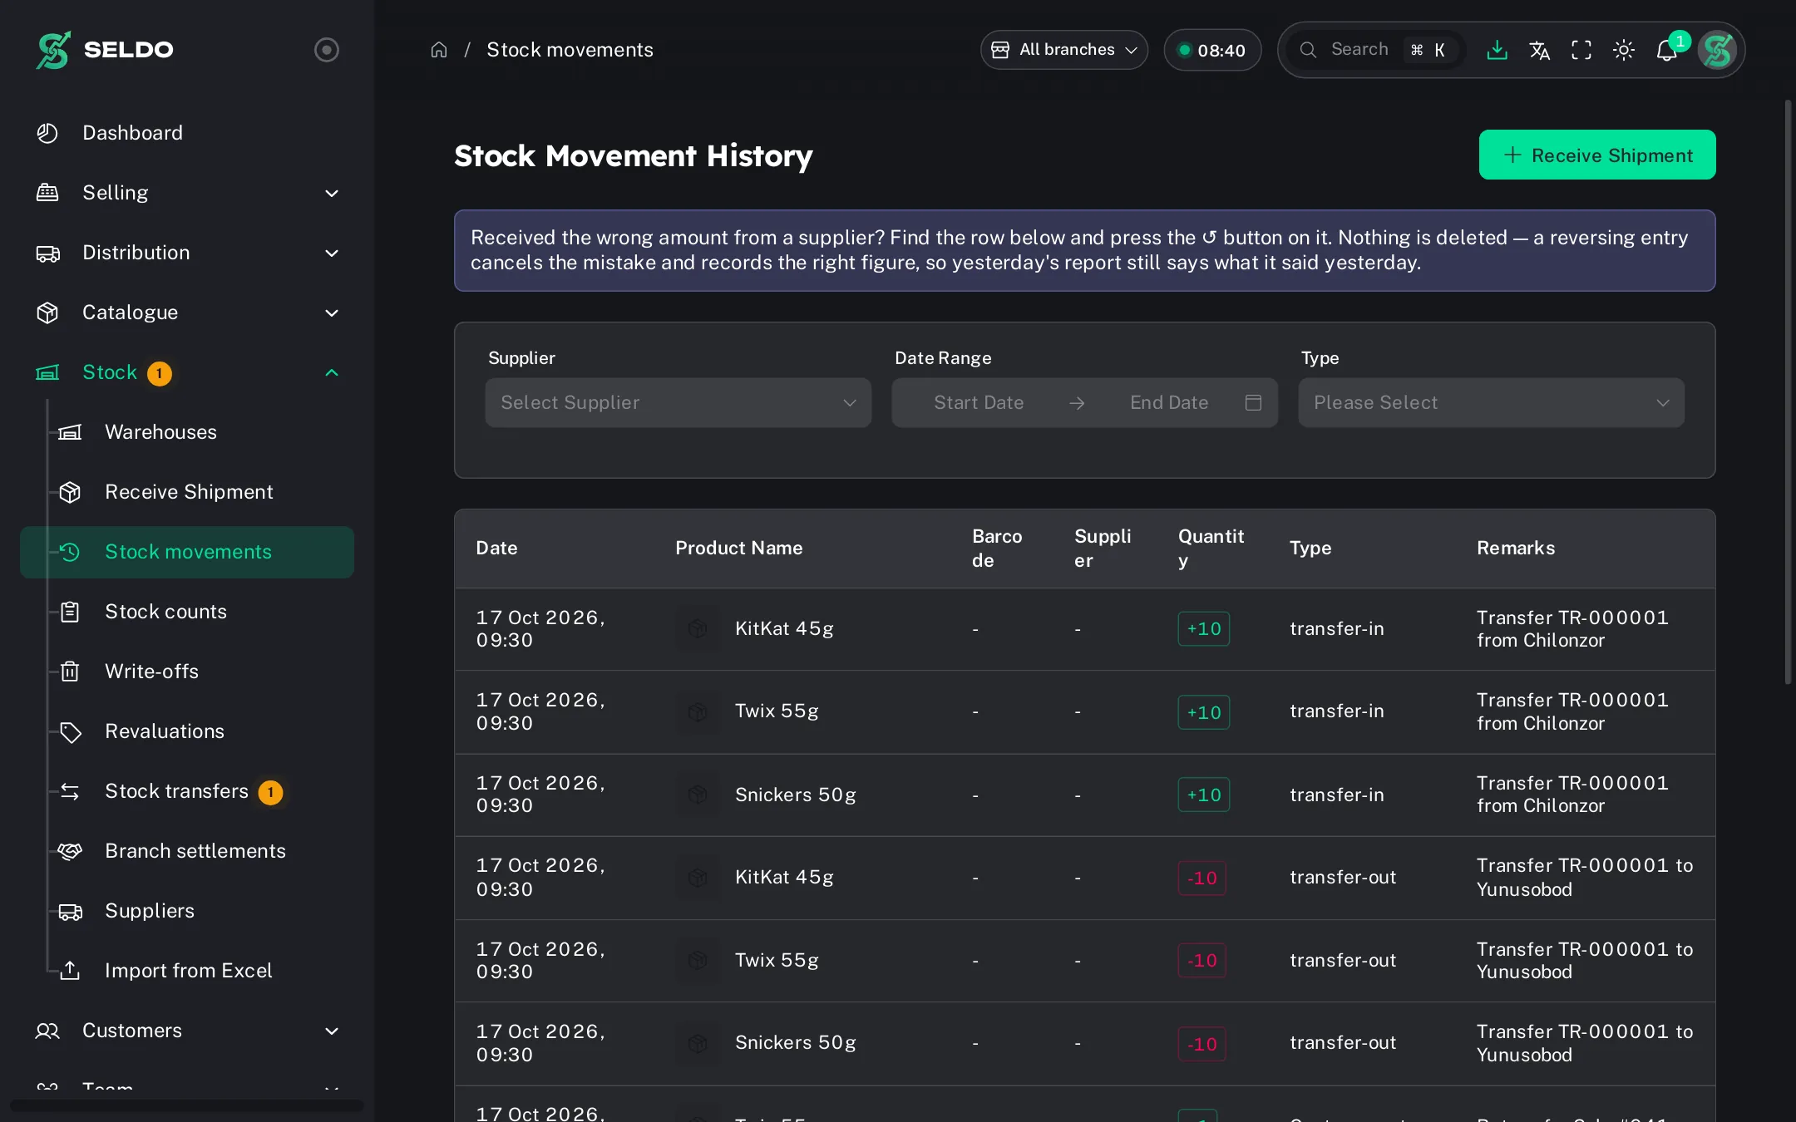Screen dimensions: 1796x1122
Task: Click the sidebar horizontal scrollbar
Action: [187, 1105]
